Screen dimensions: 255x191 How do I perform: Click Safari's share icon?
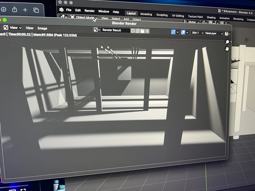pyautogui.click(x=15, y=10)
